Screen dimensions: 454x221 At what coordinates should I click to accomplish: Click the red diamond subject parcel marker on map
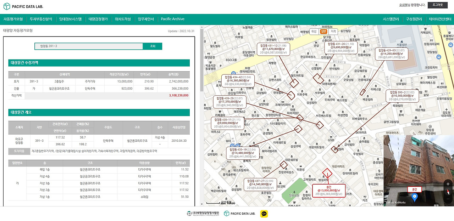pyautogui.click(x=327, y=173)
